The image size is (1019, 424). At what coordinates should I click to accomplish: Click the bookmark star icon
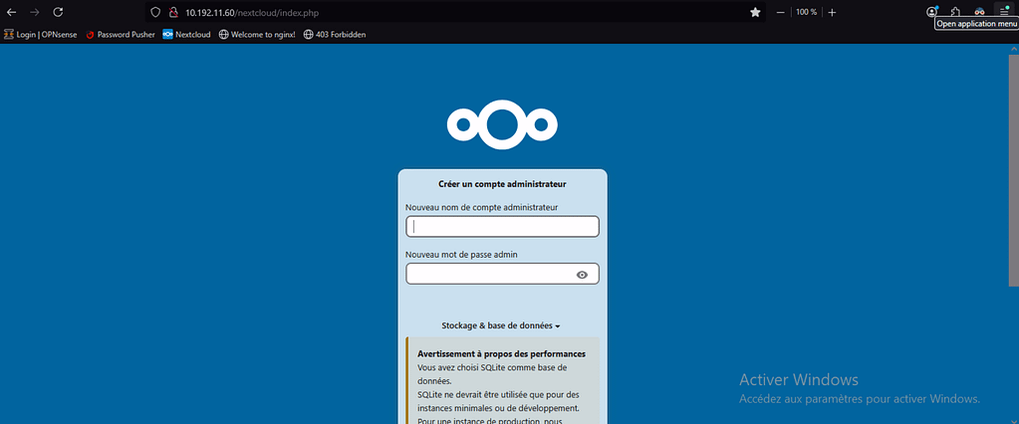(755, 12)
